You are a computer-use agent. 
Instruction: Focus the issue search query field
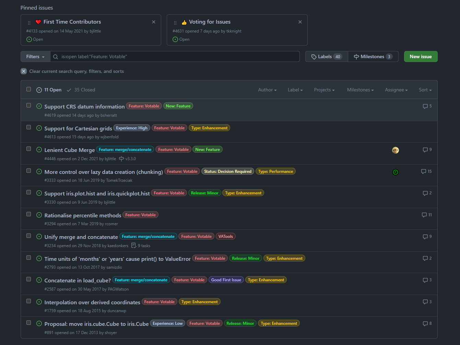[175, 57]
